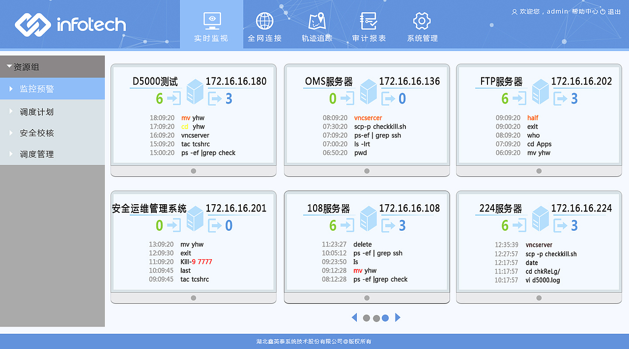Open 系统管理 using the gear icon

click(421, 22)
